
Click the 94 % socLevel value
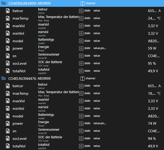pos(152,139)
